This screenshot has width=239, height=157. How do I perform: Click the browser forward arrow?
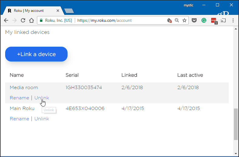(x=15, y=20)
